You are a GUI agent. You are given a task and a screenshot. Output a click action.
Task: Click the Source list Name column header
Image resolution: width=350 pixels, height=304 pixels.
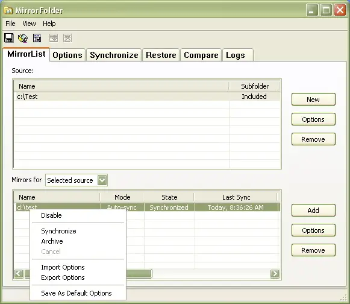(122, 86)
